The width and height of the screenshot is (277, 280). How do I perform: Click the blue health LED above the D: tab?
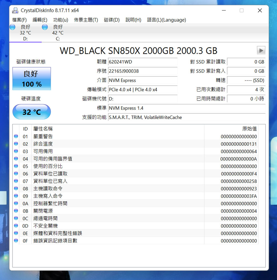point(12,27)
